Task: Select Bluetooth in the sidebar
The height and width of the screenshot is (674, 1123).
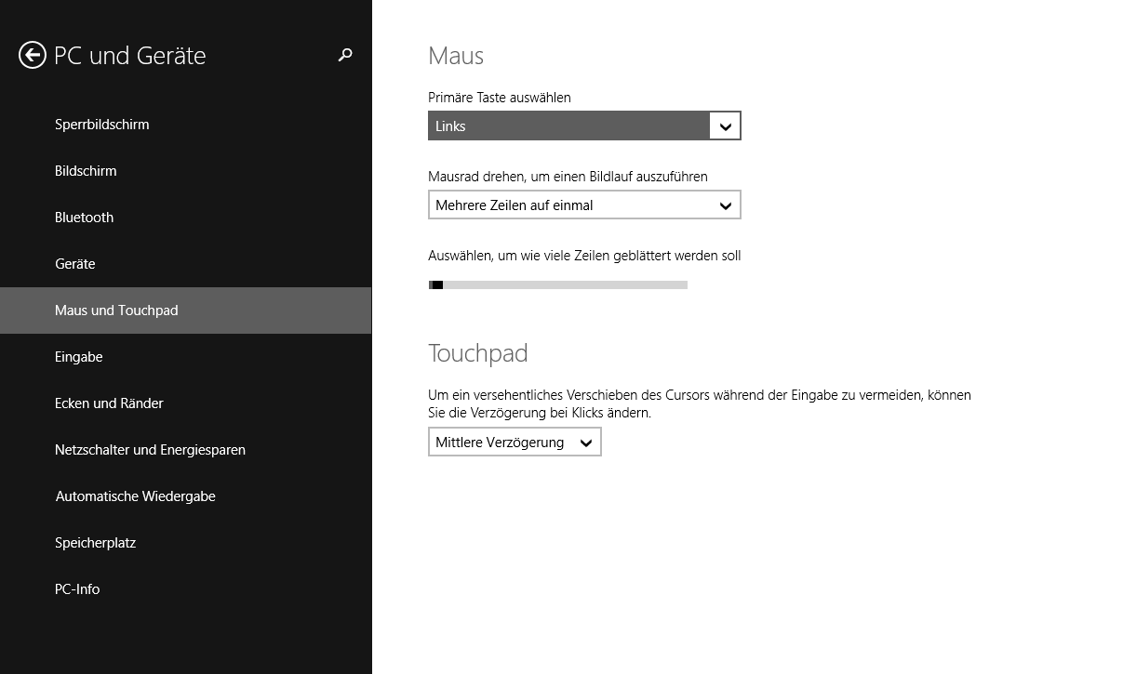Action: tap(84, 218)
